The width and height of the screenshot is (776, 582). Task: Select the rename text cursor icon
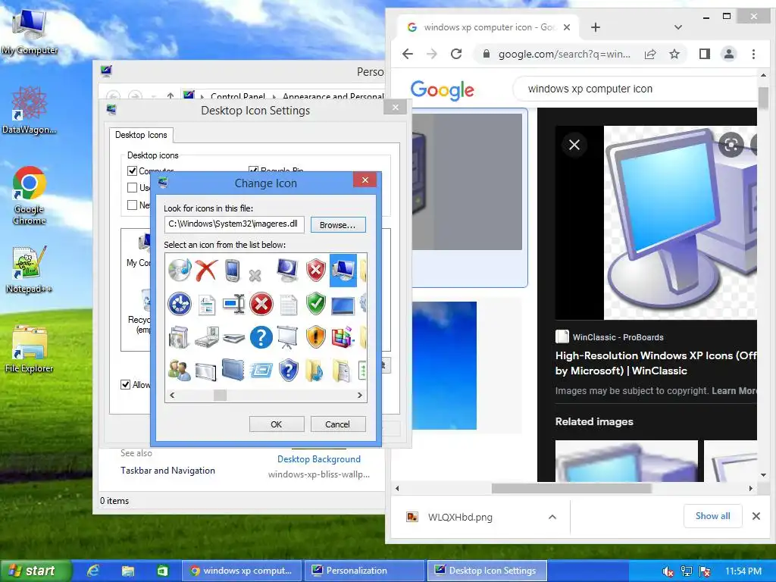click(x=233, y=304)
